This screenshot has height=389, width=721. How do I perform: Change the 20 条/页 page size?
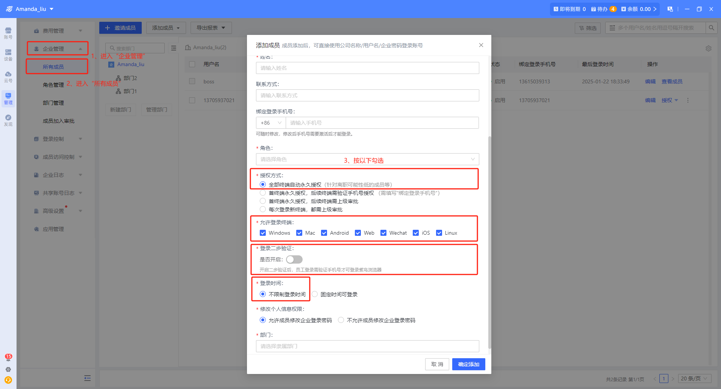[x=695, y=378]
